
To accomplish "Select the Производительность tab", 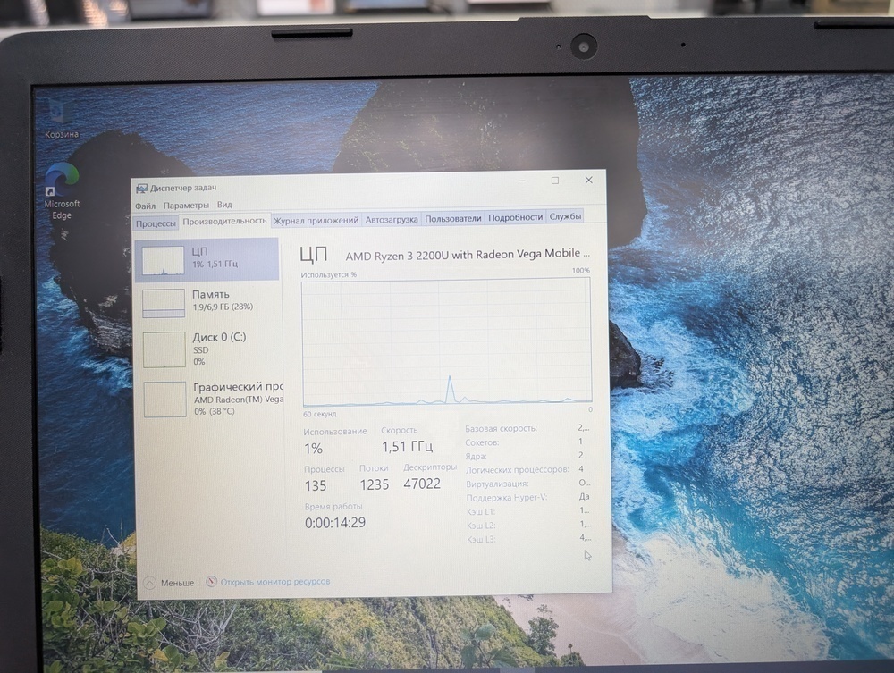I will pyautogui.click(x=224, y=221).
